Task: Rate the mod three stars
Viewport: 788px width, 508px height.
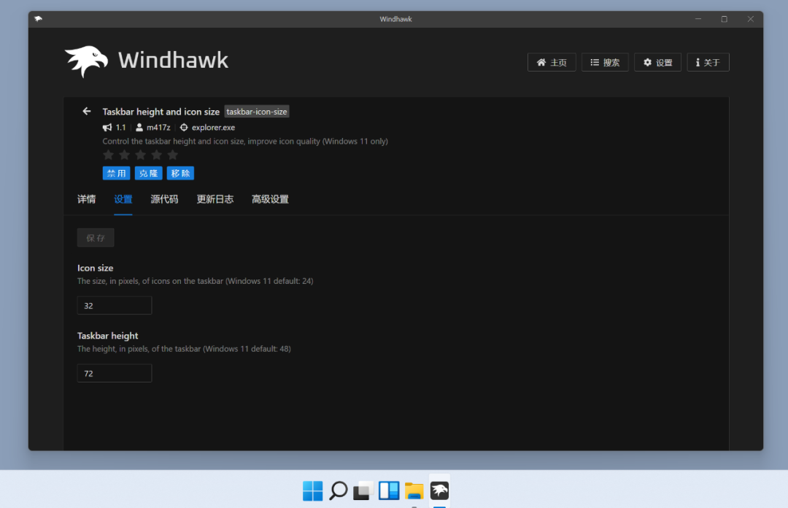Action: (140, 155)
